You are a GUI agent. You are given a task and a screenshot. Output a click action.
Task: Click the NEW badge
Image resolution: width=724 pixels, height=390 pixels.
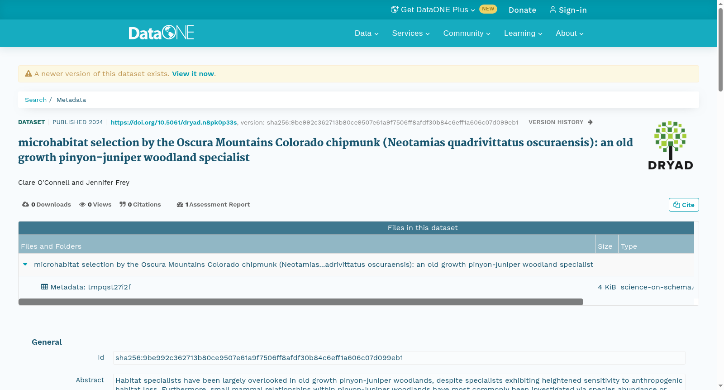click(x=488, y=9)
